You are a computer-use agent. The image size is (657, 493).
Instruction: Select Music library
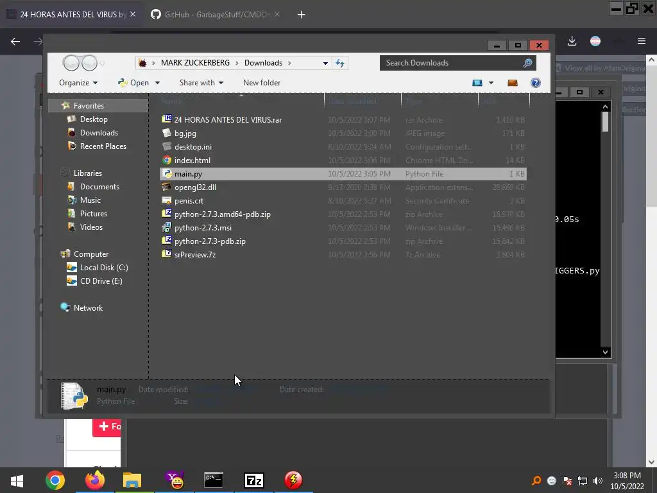90,200
